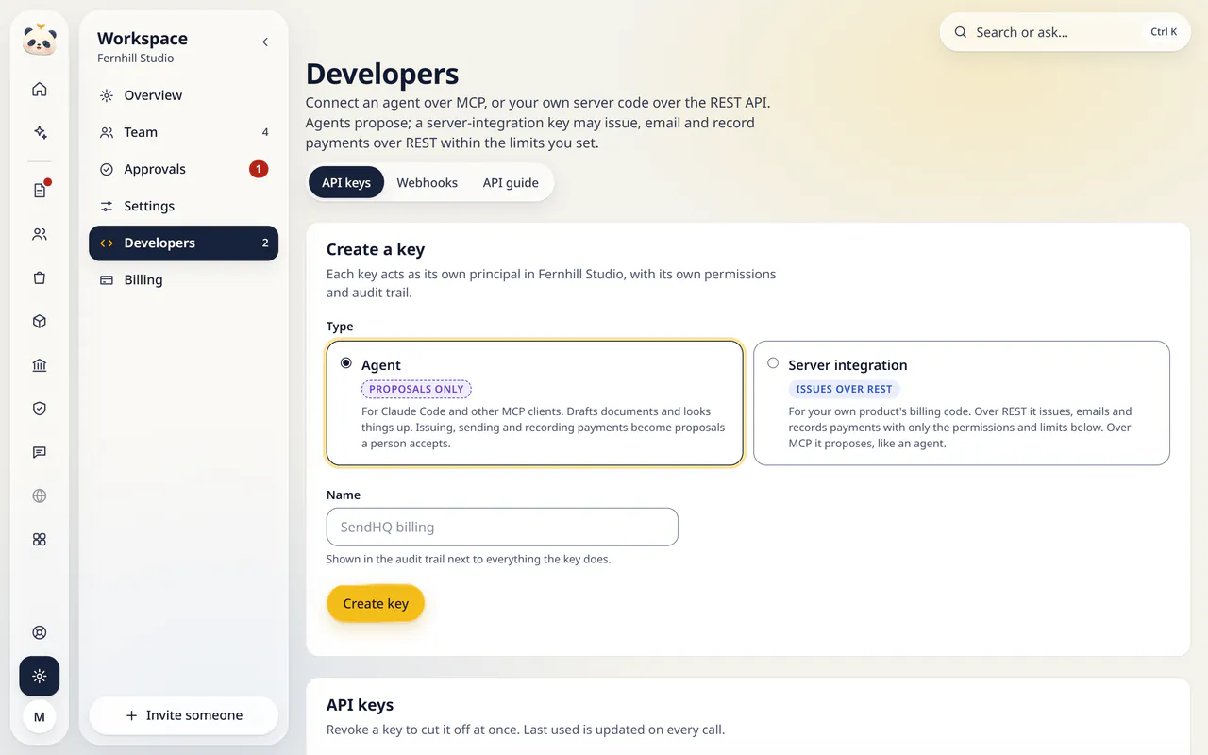Open Settings in Workspace menu
This screenshot has width=1208, height=755.
coord(183,206)
